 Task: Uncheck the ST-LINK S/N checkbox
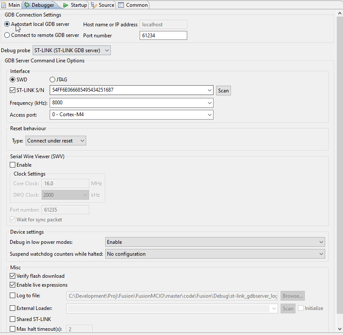(x=13, y=90)
